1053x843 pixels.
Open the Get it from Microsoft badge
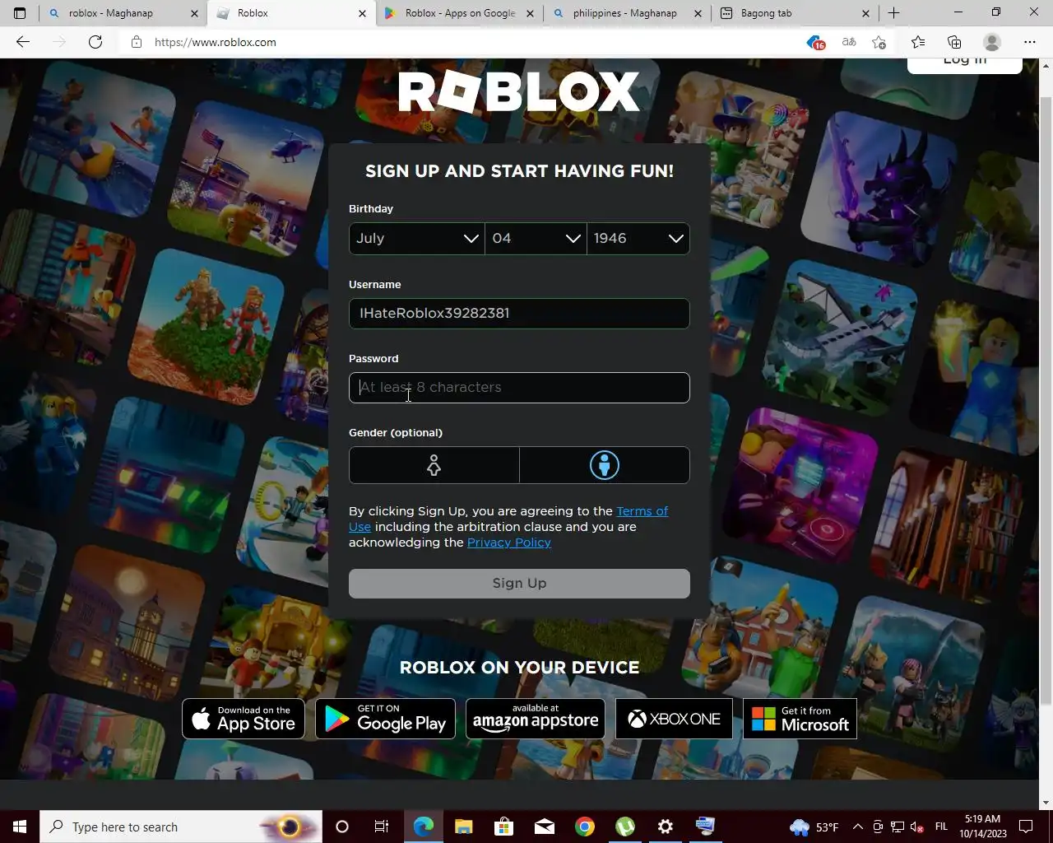(x=800, y=719)
